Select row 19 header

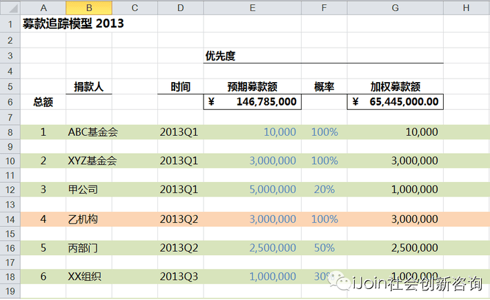(10, 291)
